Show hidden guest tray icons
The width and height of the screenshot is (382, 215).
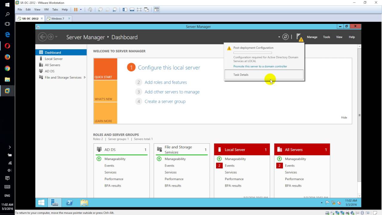click(x=321, y=203)
